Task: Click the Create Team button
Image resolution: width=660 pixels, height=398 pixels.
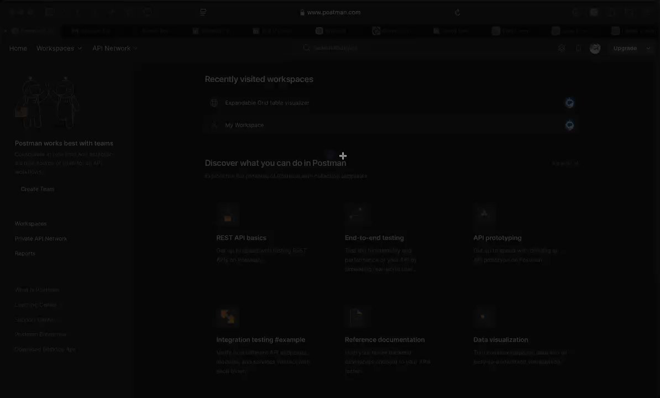Action: 38,189
